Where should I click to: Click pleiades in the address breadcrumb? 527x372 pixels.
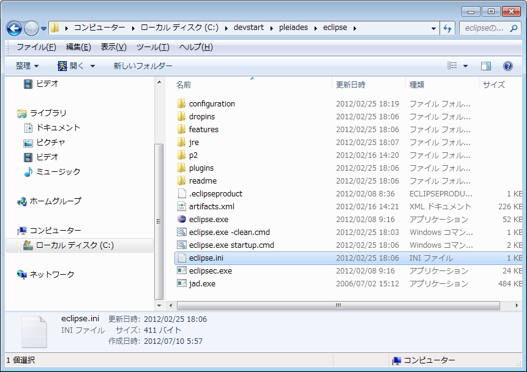point(293,28)
